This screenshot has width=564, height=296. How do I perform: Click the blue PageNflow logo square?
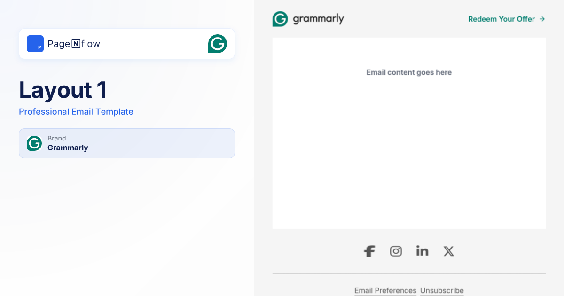[x=35, y=44]
